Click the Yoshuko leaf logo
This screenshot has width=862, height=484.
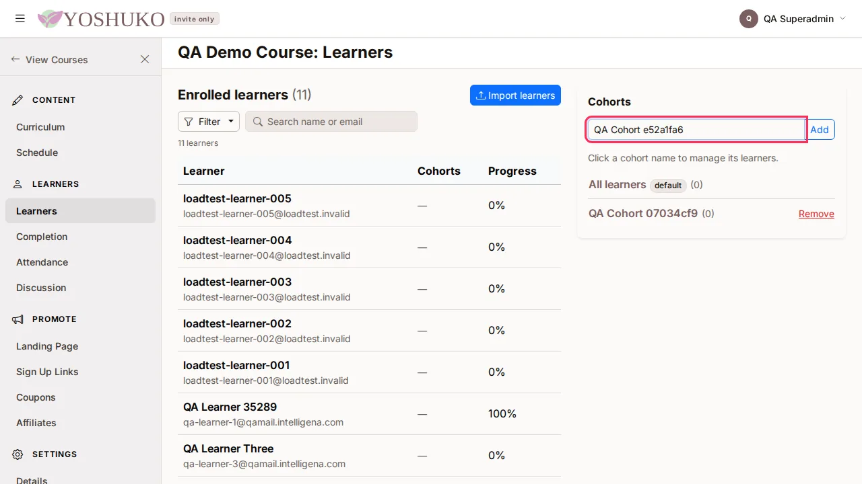(50, 19)
